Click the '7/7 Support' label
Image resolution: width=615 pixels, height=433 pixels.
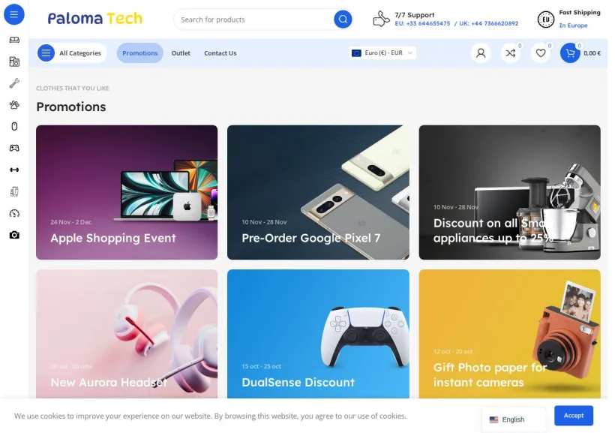point(415,15)
